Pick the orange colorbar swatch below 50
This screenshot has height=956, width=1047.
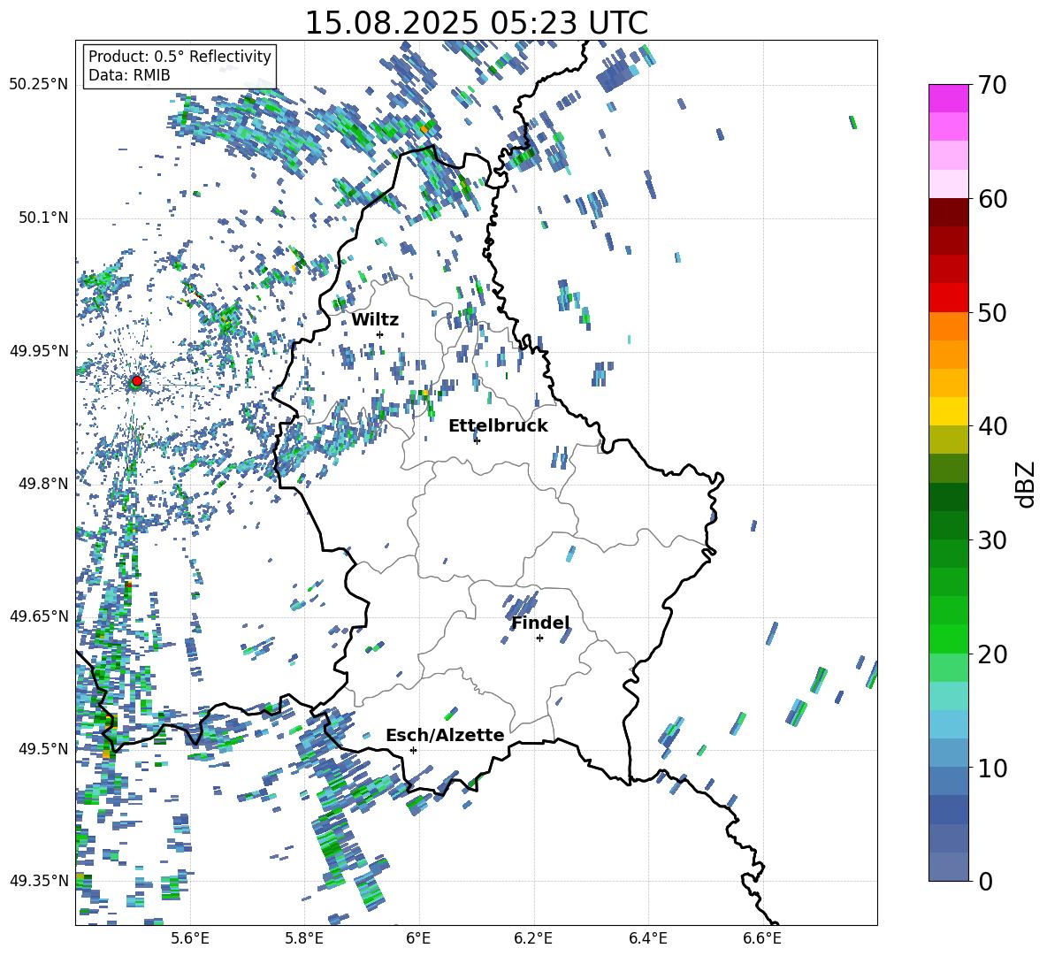[949, 326]
